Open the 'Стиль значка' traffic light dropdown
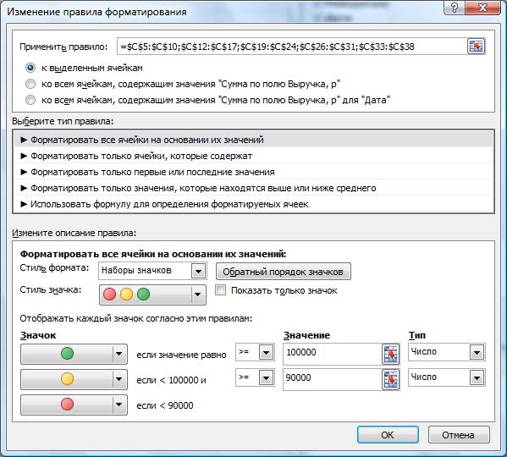The image size is (507, 457). [x=152, y=295]
